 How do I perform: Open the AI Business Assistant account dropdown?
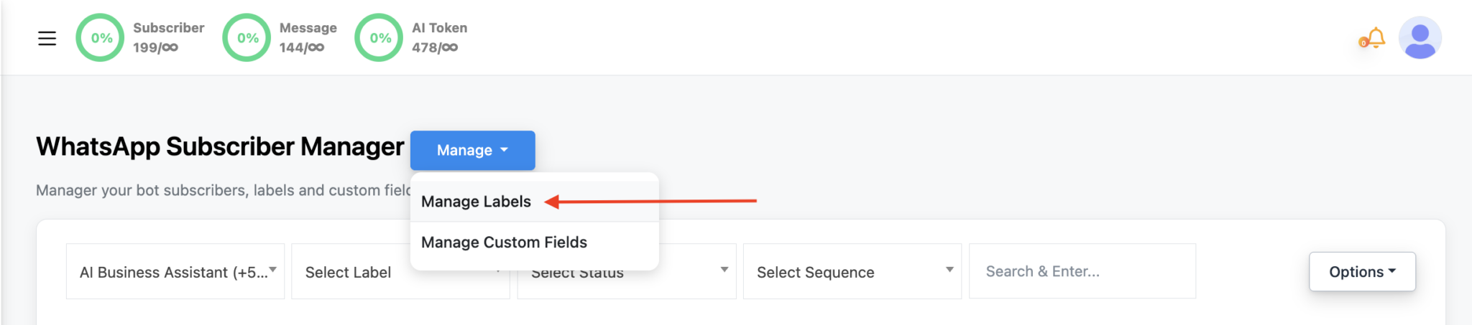click(175, 271)
